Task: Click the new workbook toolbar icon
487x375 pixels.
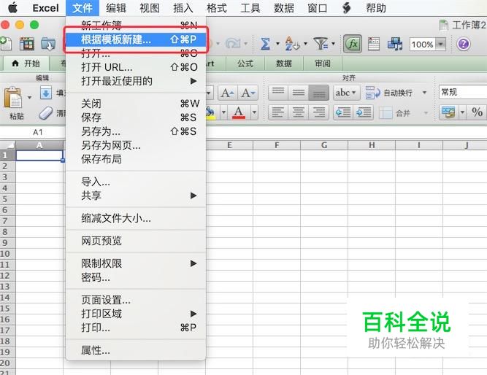Action: click(x=7, y=44)
